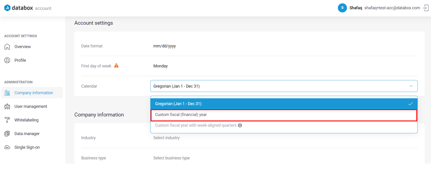Click the Company information building icon
The height and width of the screenshot is (171, 431).
(7, 93)
